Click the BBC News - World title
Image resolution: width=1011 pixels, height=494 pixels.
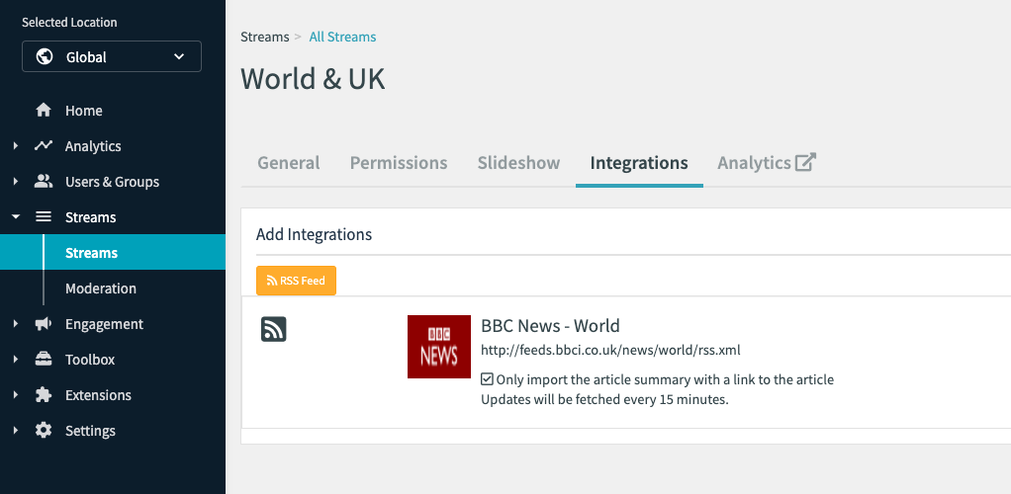[550, 325]
